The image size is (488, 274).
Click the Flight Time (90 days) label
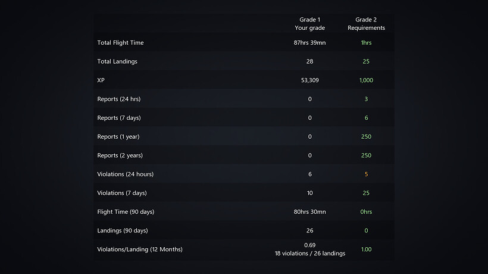click(126, 211)
